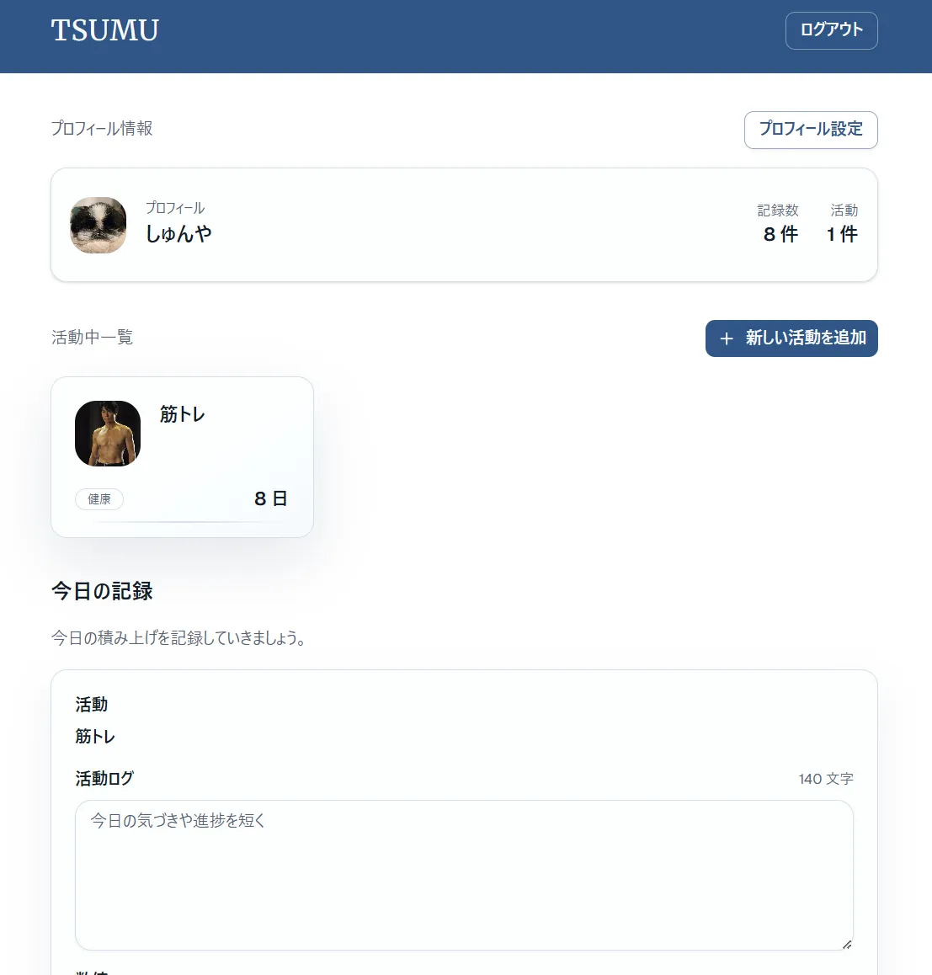
Task: Click the 活動中一覧 section label
Action: tap(92, 338)
